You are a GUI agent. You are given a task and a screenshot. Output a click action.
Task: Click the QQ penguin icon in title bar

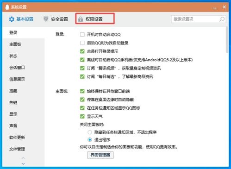(7, 7)
